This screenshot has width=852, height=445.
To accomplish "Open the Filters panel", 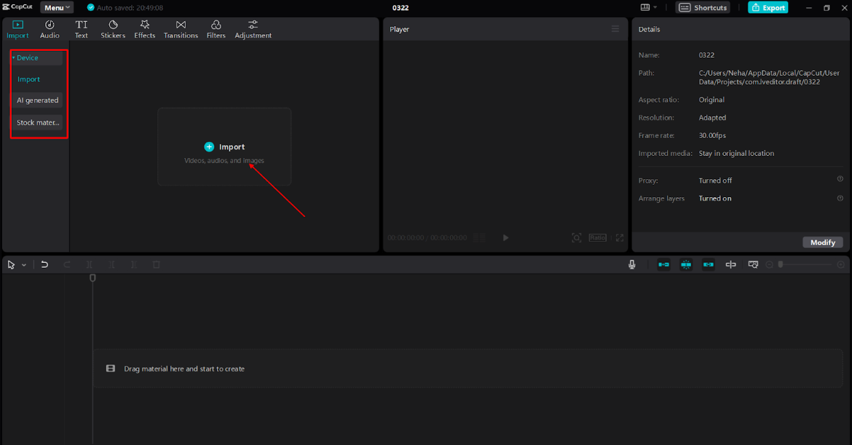I will (216, 29).
